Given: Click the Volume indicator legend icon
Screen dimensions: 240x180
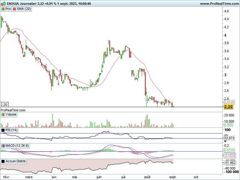Looking at the screenshot, I should [x=3, y=115].
